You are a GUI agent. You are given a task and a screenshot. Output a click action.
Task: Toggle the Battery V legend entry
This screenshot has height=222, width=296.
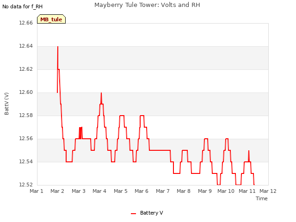[x=147, y=213]
